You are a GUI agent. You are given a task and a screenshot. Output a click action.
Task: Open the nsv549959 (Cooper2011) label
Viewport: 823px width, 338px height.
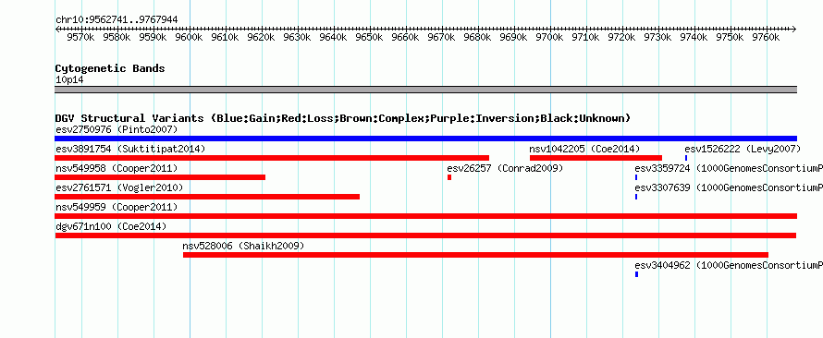tap(117, 207)
